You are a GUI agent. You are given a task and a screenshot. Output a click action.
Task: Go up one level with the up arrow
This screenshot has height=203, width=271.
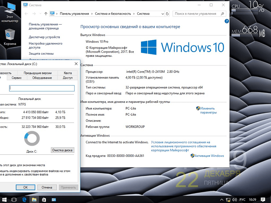tap(46, 14)
